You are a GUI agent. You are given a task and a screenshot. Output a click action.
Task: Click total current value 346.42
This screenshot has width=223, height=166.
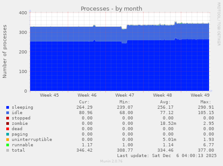pos(84,150)
